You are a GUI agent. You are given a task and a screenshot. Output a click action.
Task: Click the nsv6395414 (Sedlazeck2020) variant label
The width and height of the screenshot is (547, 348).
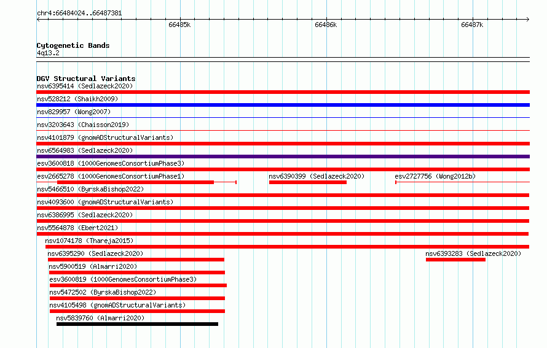85,86
